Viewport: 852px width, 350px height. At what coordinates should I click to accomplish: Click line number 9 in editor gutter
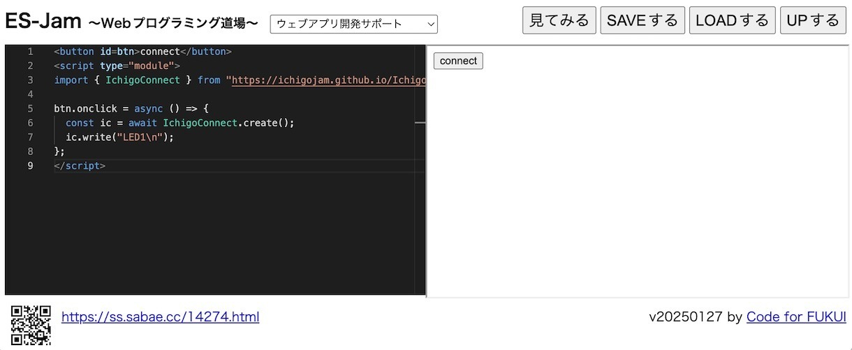pyautogui.click(x=30, y=166)
